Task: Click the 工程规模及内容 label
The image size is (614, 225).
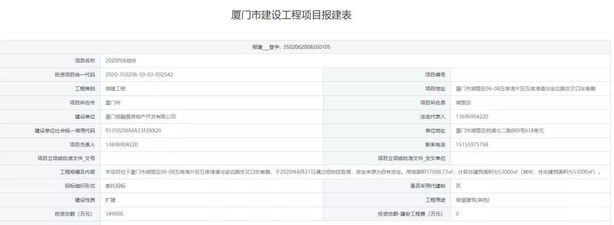Action: (x=77, y=172)
